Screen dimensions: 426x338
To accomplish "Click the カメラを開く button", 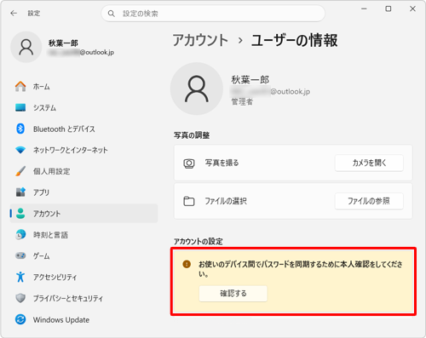I will coord(369,163).
